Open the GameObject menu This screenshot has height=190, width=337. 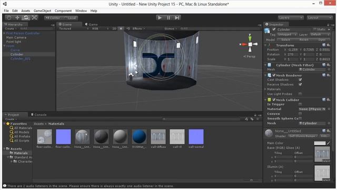coord(42,11)
